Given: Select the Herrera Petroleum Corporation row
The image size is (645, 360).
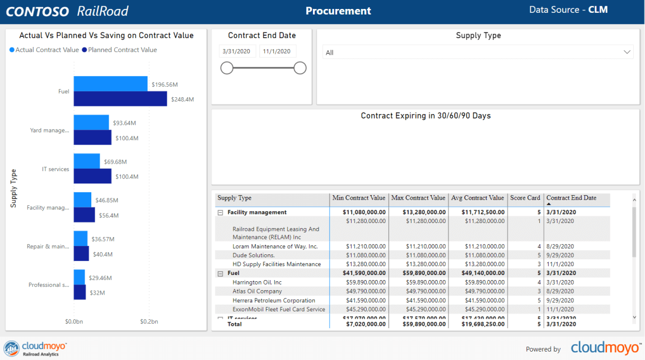Looking at the screenshot, I should (x=274, y=300).
